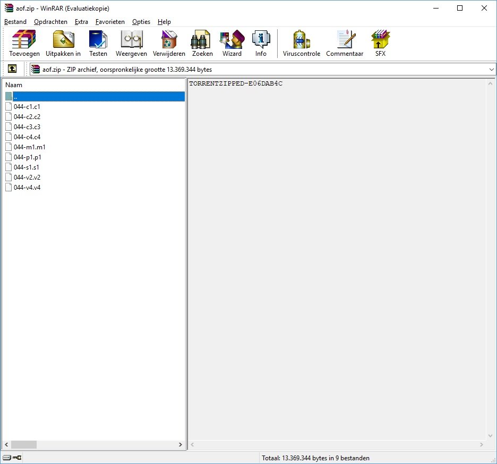Screen dimensions: 497x464
Task: Open Weergeven from the toolbar
Action: 131,44
